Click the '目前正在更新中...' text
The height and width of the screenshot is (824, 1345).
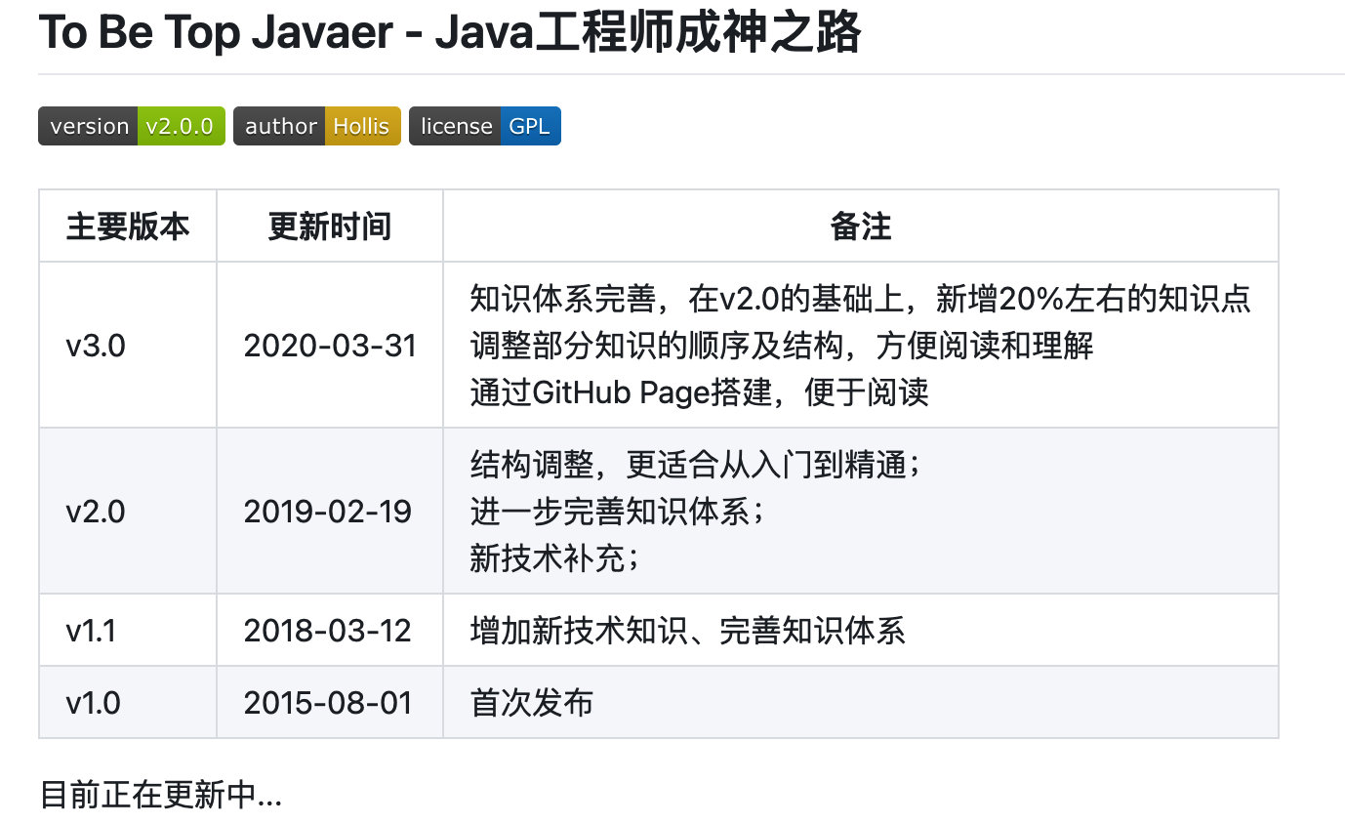point(159,797)
